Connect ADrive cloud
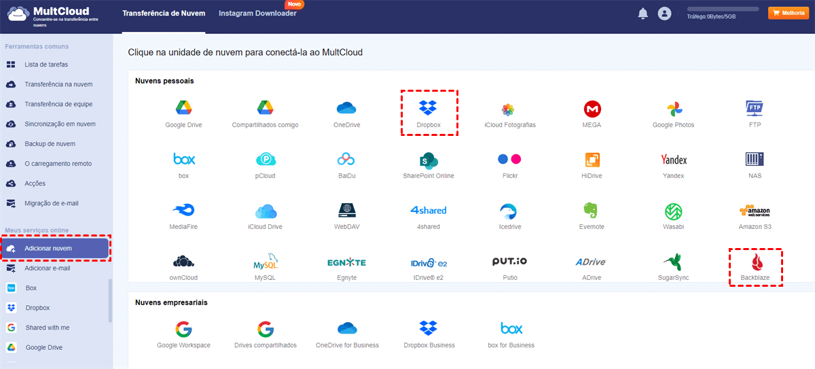Viewport: 815px width, 369px height. (x=591, y=267)
